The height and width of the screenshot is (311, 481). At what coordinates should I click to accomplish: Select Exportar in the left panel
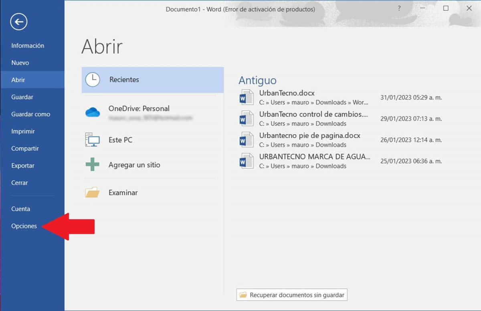23,165
